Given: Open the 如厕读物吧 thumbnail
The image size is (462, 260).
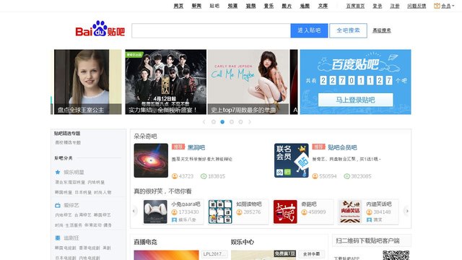Looking at the screenshot, I should coord(220,212).
